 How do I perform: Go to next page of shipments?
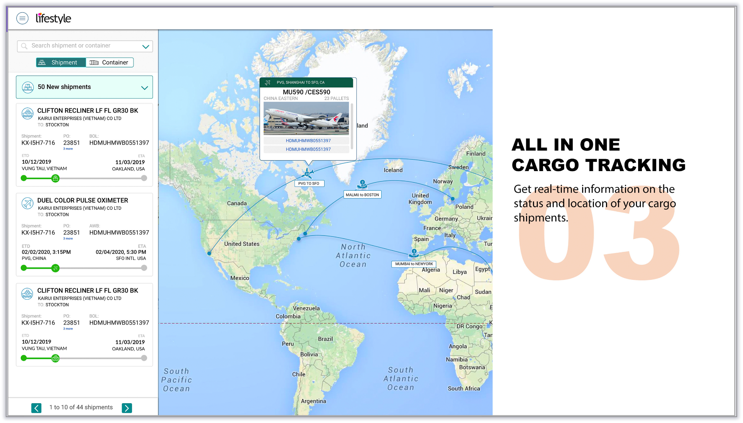[127, 408]
